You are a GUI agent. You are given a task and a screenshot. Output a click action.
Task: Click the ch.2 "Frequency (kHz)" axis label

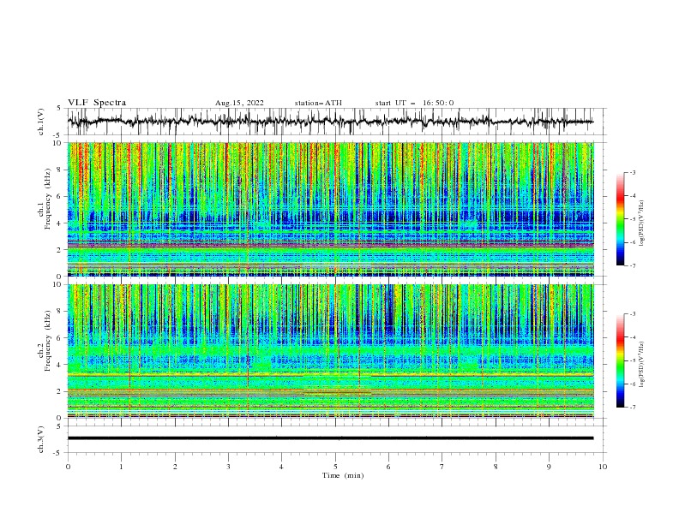(x=48, y=341)
